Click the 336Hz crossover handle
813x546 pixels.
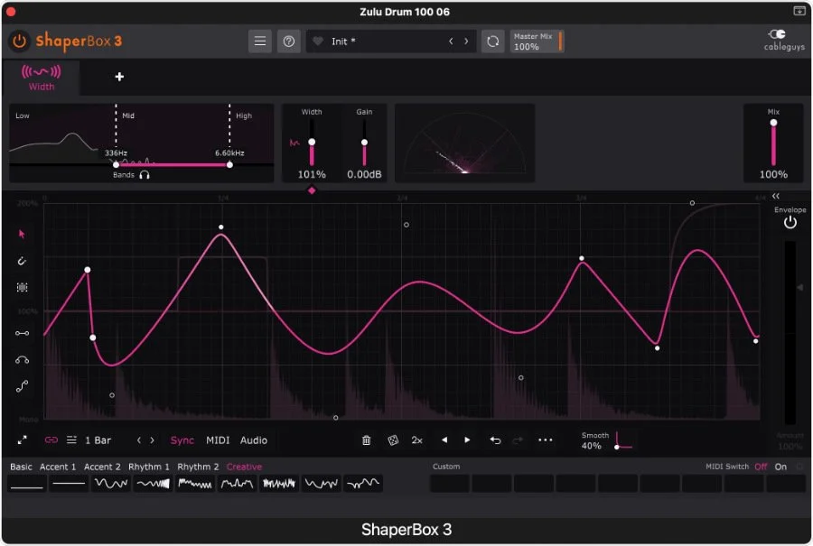click(x=116, y=165)
